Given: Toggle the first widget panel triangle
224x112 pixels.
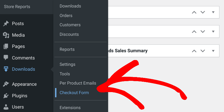Looking at the screenshot, I should tap(213, 12).
